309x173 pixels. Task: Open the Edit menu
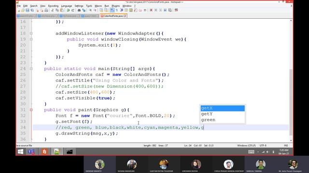pos(26,6)
